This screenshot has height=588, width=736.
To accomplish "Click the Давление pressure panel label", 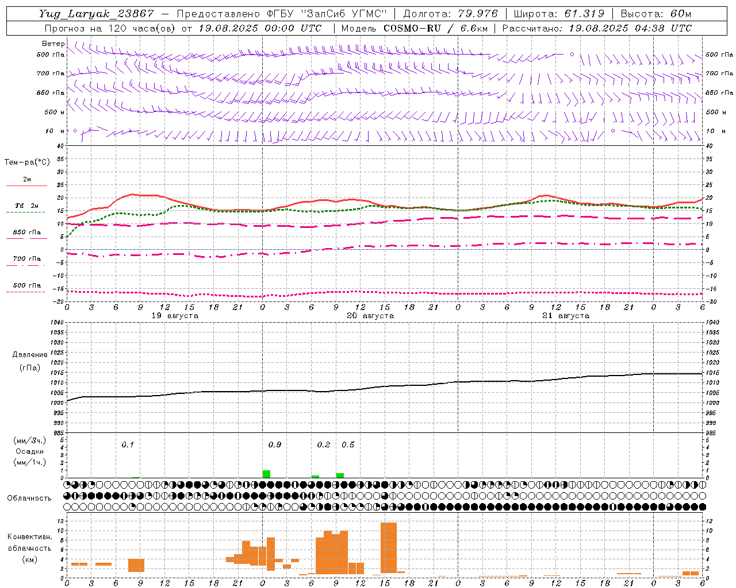I will tap(30, 355).
